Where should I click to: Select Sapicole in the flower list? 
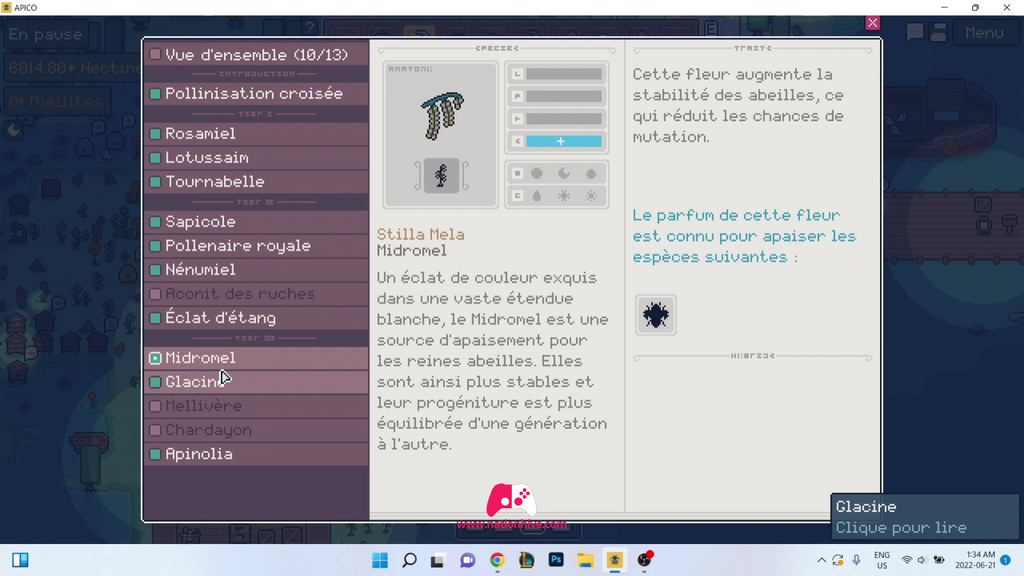tap(256, 221)
